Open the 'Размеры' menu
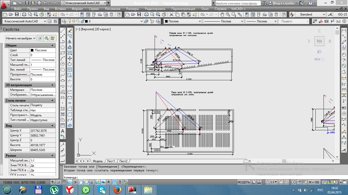 pos(132,9)
